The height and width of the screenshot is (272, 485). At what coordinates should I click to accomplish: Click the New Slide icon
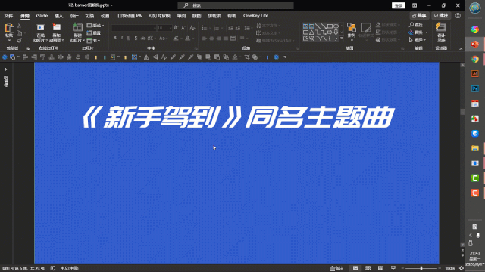tap(77, 27)
